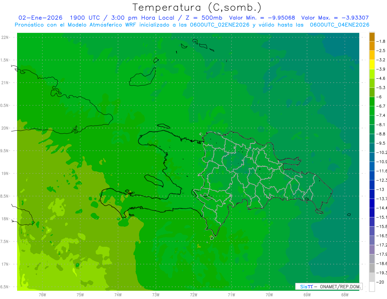Viewport: 387px width, 299px height.
Task: Click the "22N" latitude axis label
Action: coord(5,37)
